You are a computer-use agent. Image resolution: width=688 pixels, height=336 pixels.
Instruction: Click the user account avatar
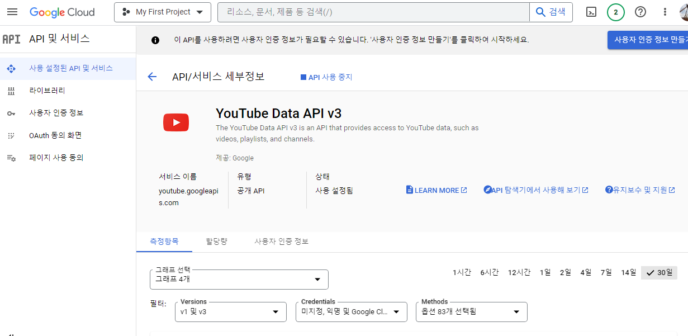684,12
